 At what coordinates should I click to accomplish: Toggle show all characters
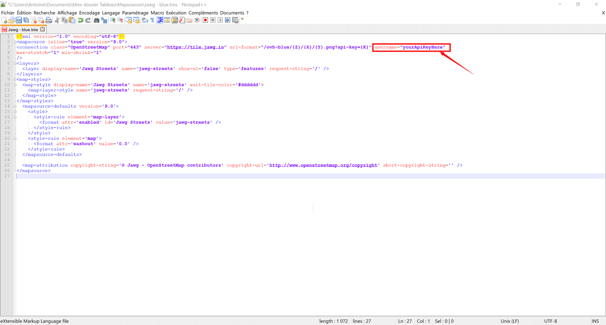[x=152, y=20]
